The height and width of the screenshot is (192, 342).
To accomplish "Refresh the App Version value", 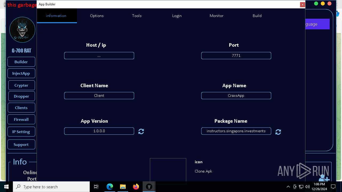I will pos(141,131).
